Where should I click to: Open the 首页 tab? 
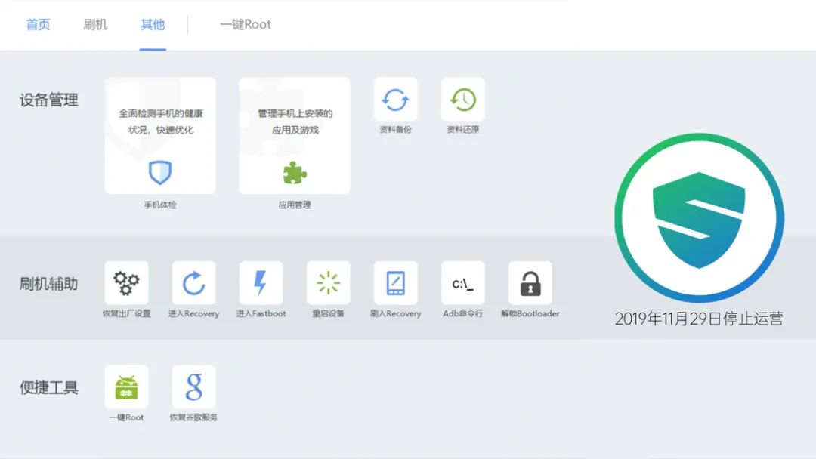(x=38, y=24)
